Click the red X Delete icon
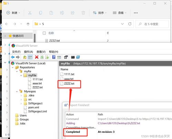 37,57
